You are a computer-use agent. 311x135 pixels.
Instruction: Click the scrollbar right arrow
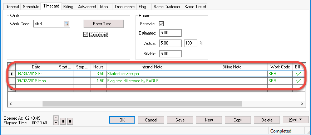click(x=302, y=104)
